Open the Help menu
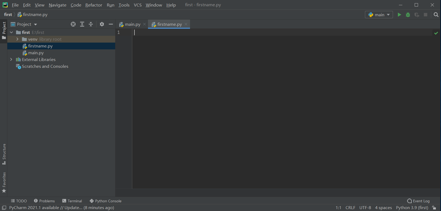 pyautogui.click(x=171, y=5)
